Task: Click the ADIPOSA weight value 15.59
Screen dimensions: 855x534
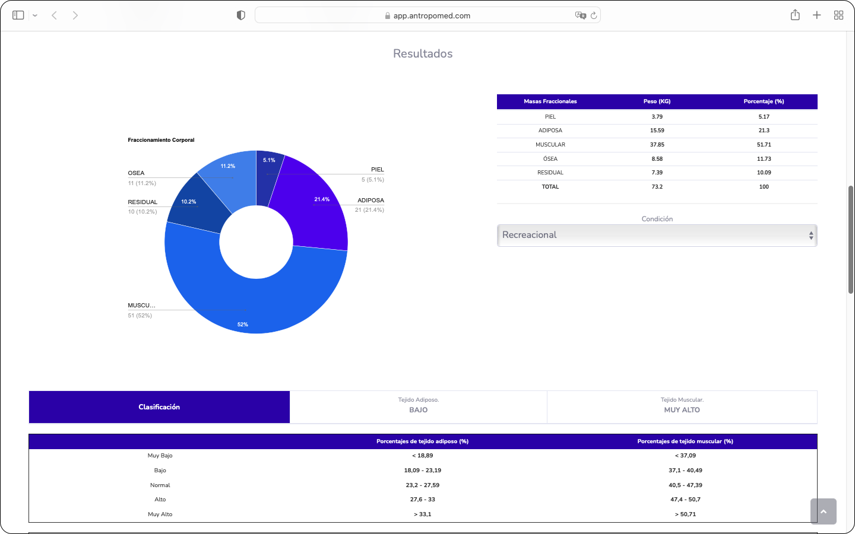Action: pyautogui.click(x=657, y=131)
